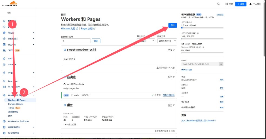Open 查看详细信息 link in awjqb card

coord(169,95)
